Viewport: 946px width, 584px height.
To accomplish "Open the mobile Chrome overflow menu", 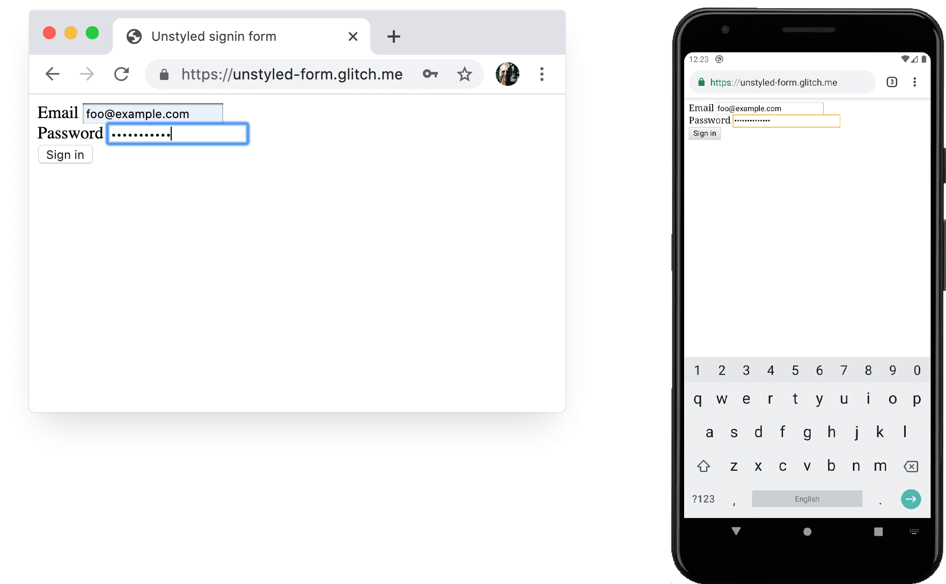I will 915,82.
